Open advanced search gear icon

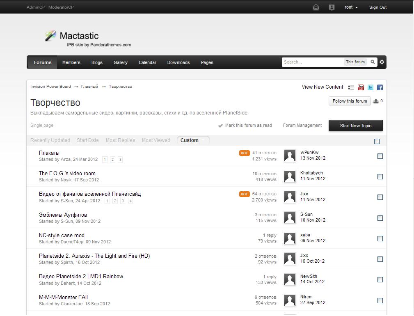pos(382,62)
